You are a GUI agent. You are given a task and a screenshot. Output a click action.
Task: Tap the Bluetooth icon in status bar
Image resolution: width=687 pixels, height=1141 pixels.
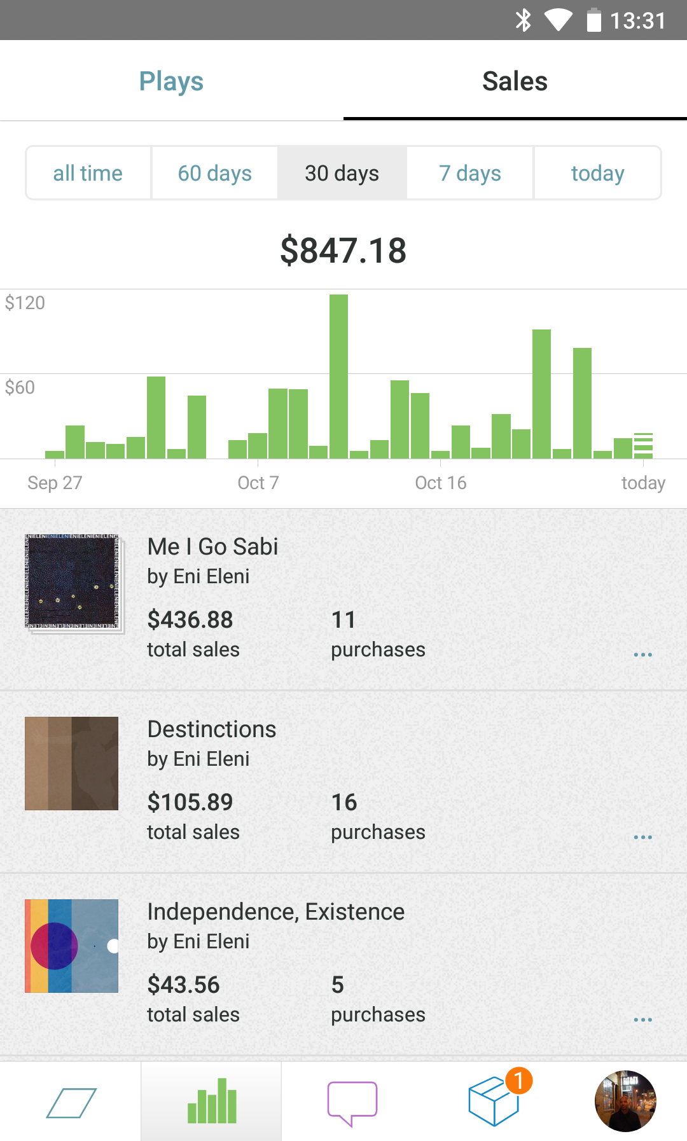(523, 20)
